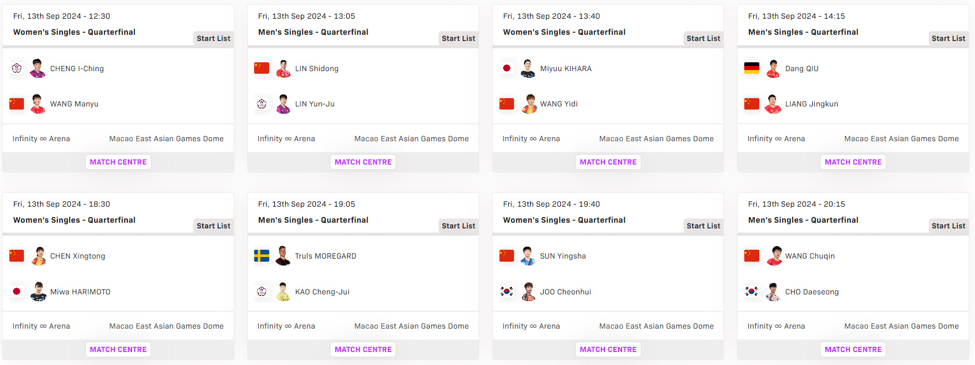Click the Korean flag beside JOO Cheonhui
Image resolution: width=975 pixels, height=365 pixels.
506,291
